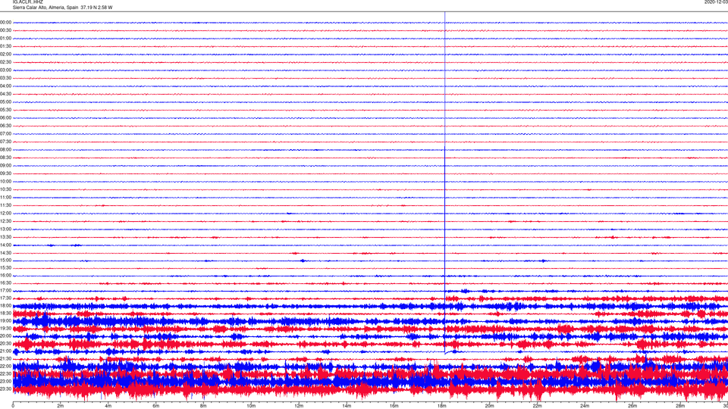Viewport: 728px width, 409px height.
Task: Select the 16:30 trace time label
Action: coord(5,283)
